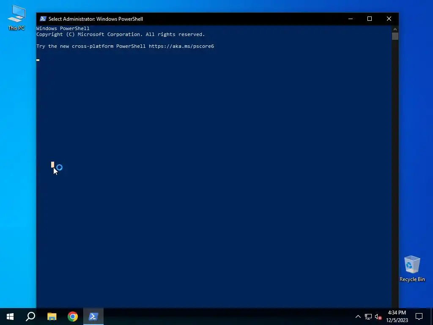Open the Windows Start menu

point(10,317)
